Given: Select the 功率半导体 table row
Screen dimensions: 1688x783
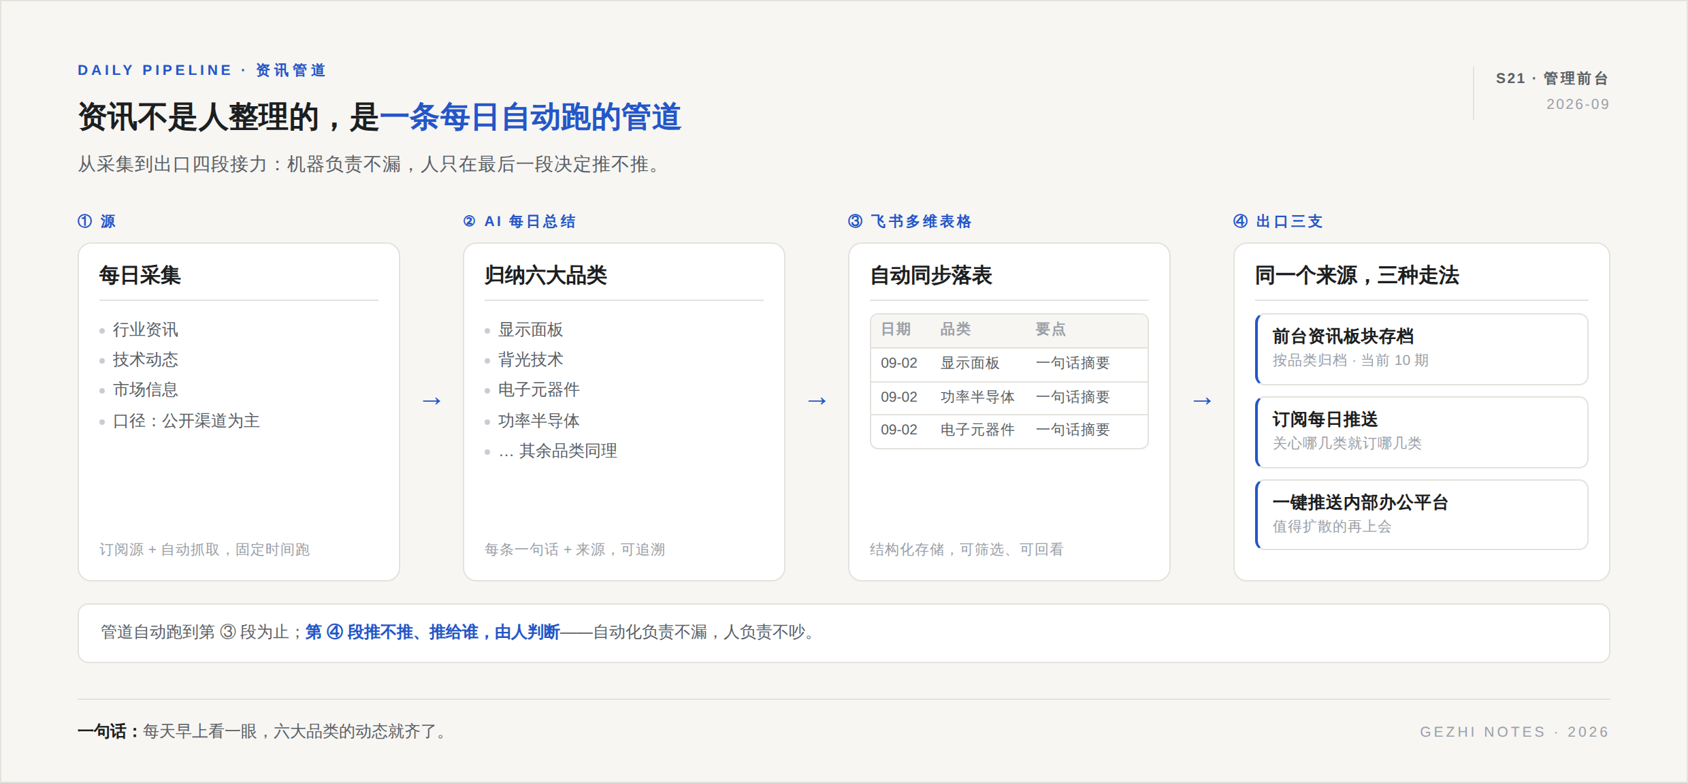Looking at the screenshot, I should [x=1009, y=398].
